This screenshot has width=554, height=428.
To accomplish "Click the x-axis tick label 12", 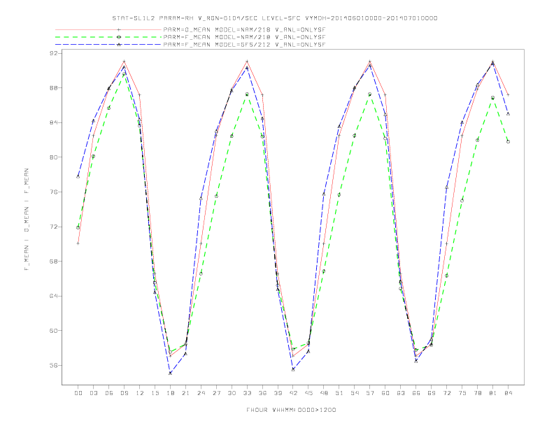I will coord(140,393).
